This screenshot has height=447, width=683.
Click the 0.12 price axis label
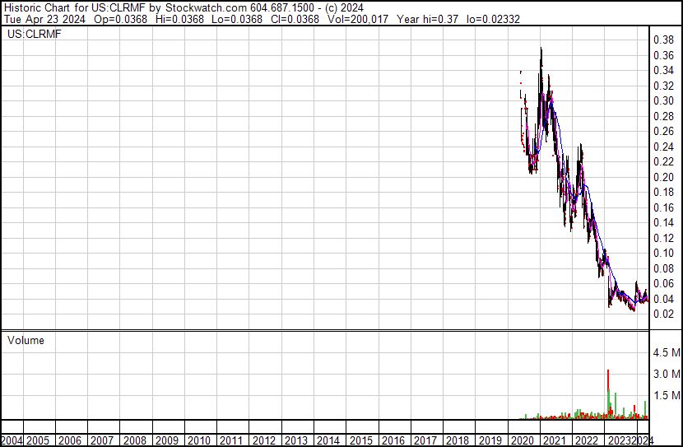[663, 238]
